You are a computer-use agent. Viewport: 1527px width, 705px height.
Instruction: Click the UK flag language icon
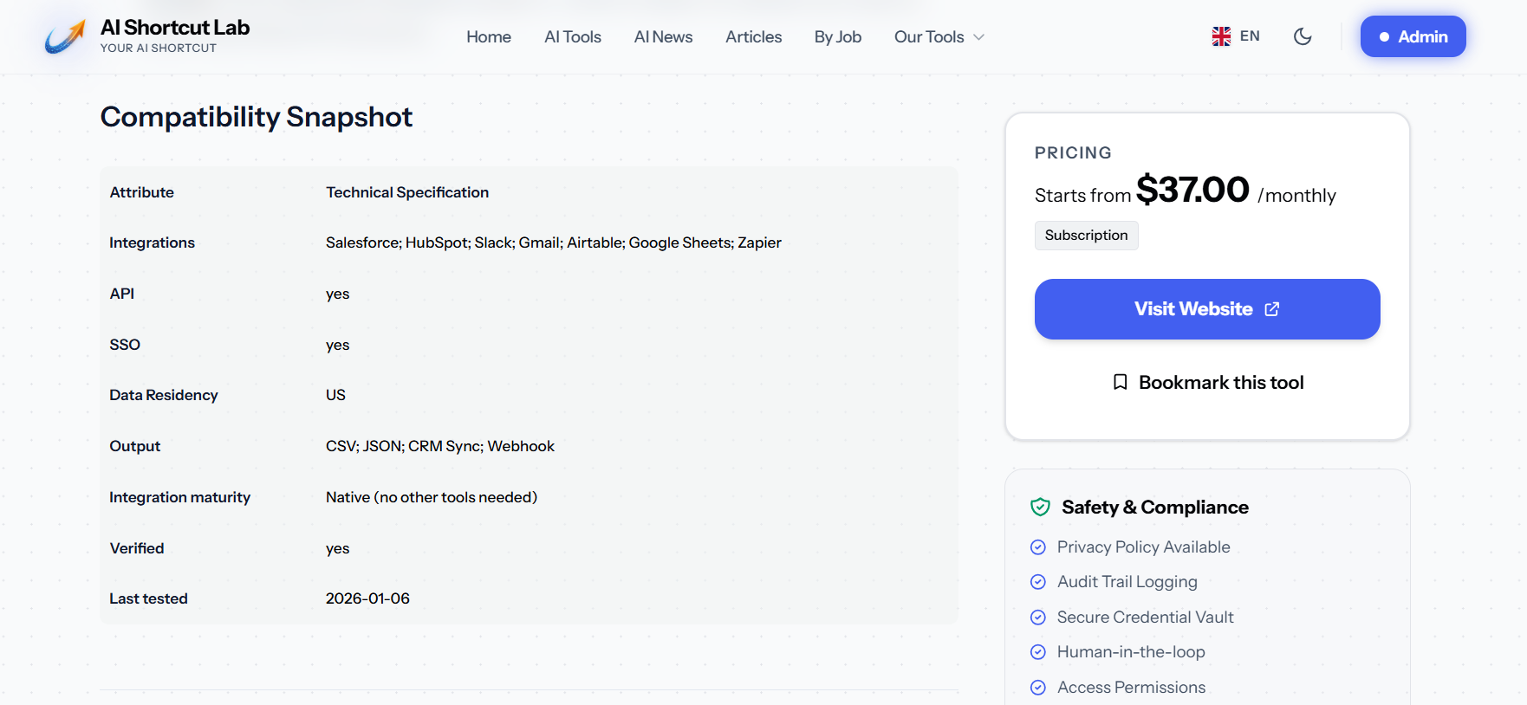click(1221, 36)
